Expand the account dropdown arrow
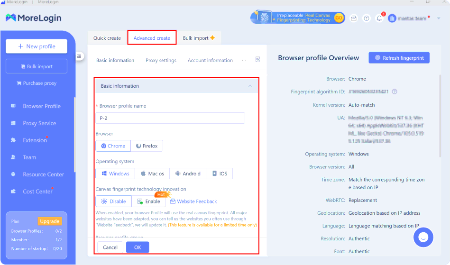Viewport: 450px width, 265px height. click(439, 18)
